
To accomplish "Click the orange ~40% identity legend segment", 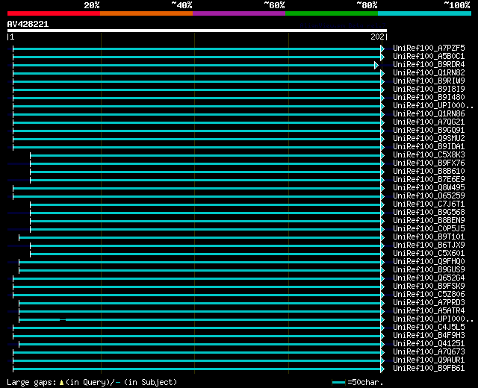I will click(146, 13).
